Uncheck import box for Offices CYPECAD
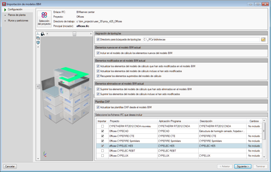The image size is (271, 172). pos(102,131)
